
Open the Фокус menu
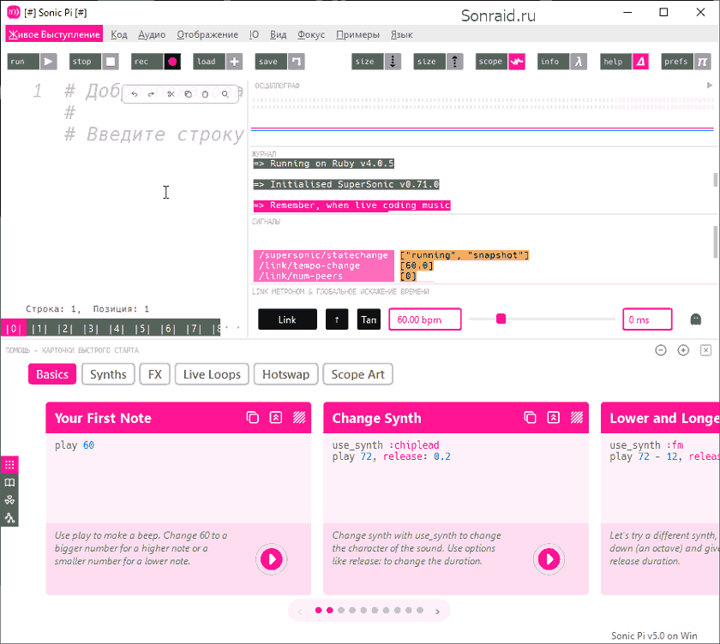click(x=311, y=34)
